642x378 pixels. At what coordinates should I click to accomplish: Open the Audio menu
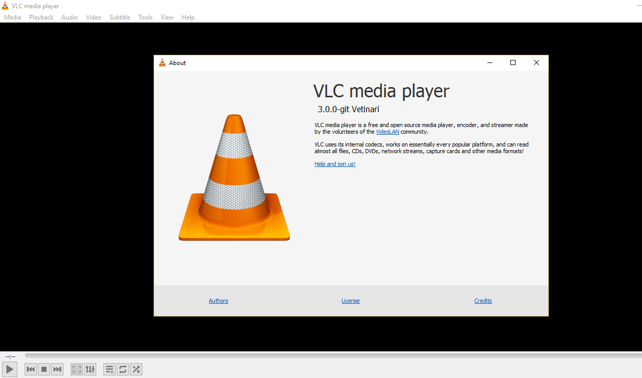pyautogui.click(x=70, y=17)
